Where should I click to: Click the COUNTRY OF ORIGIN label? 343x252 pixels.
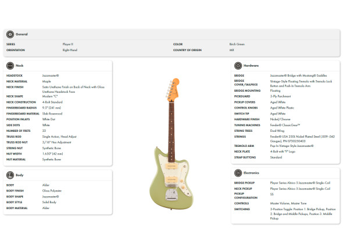click(x=187, y=50)
